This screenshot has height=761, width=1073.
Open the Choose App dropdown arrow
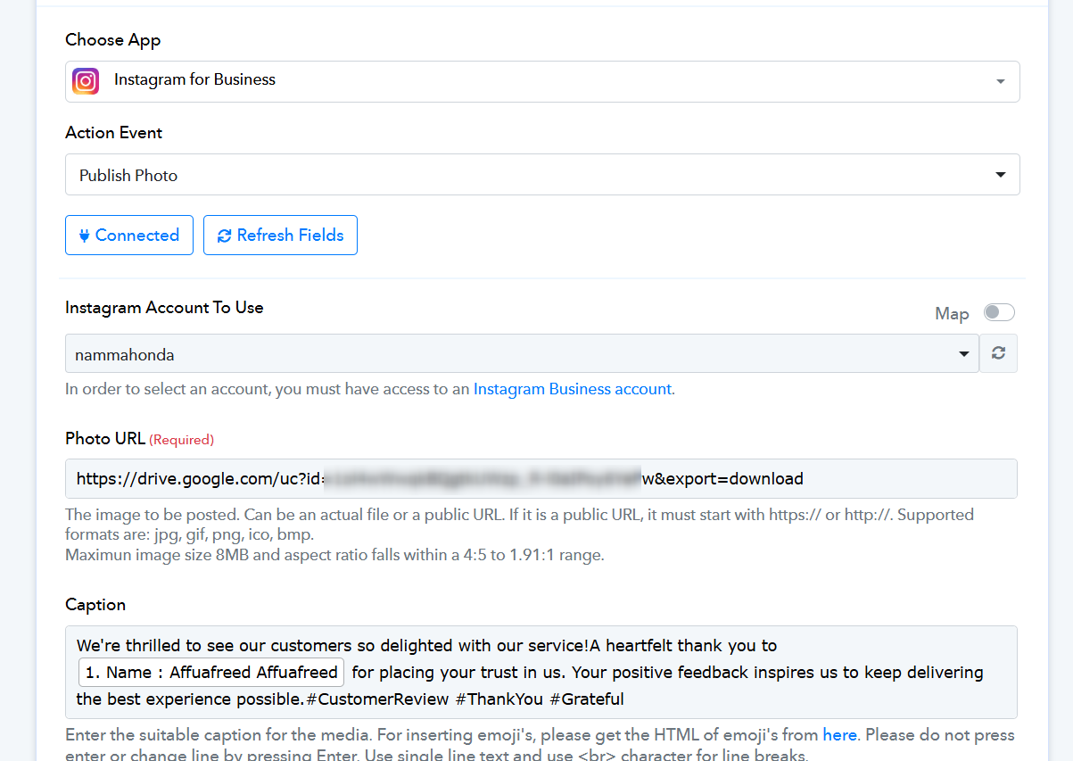pos(1000,81)
